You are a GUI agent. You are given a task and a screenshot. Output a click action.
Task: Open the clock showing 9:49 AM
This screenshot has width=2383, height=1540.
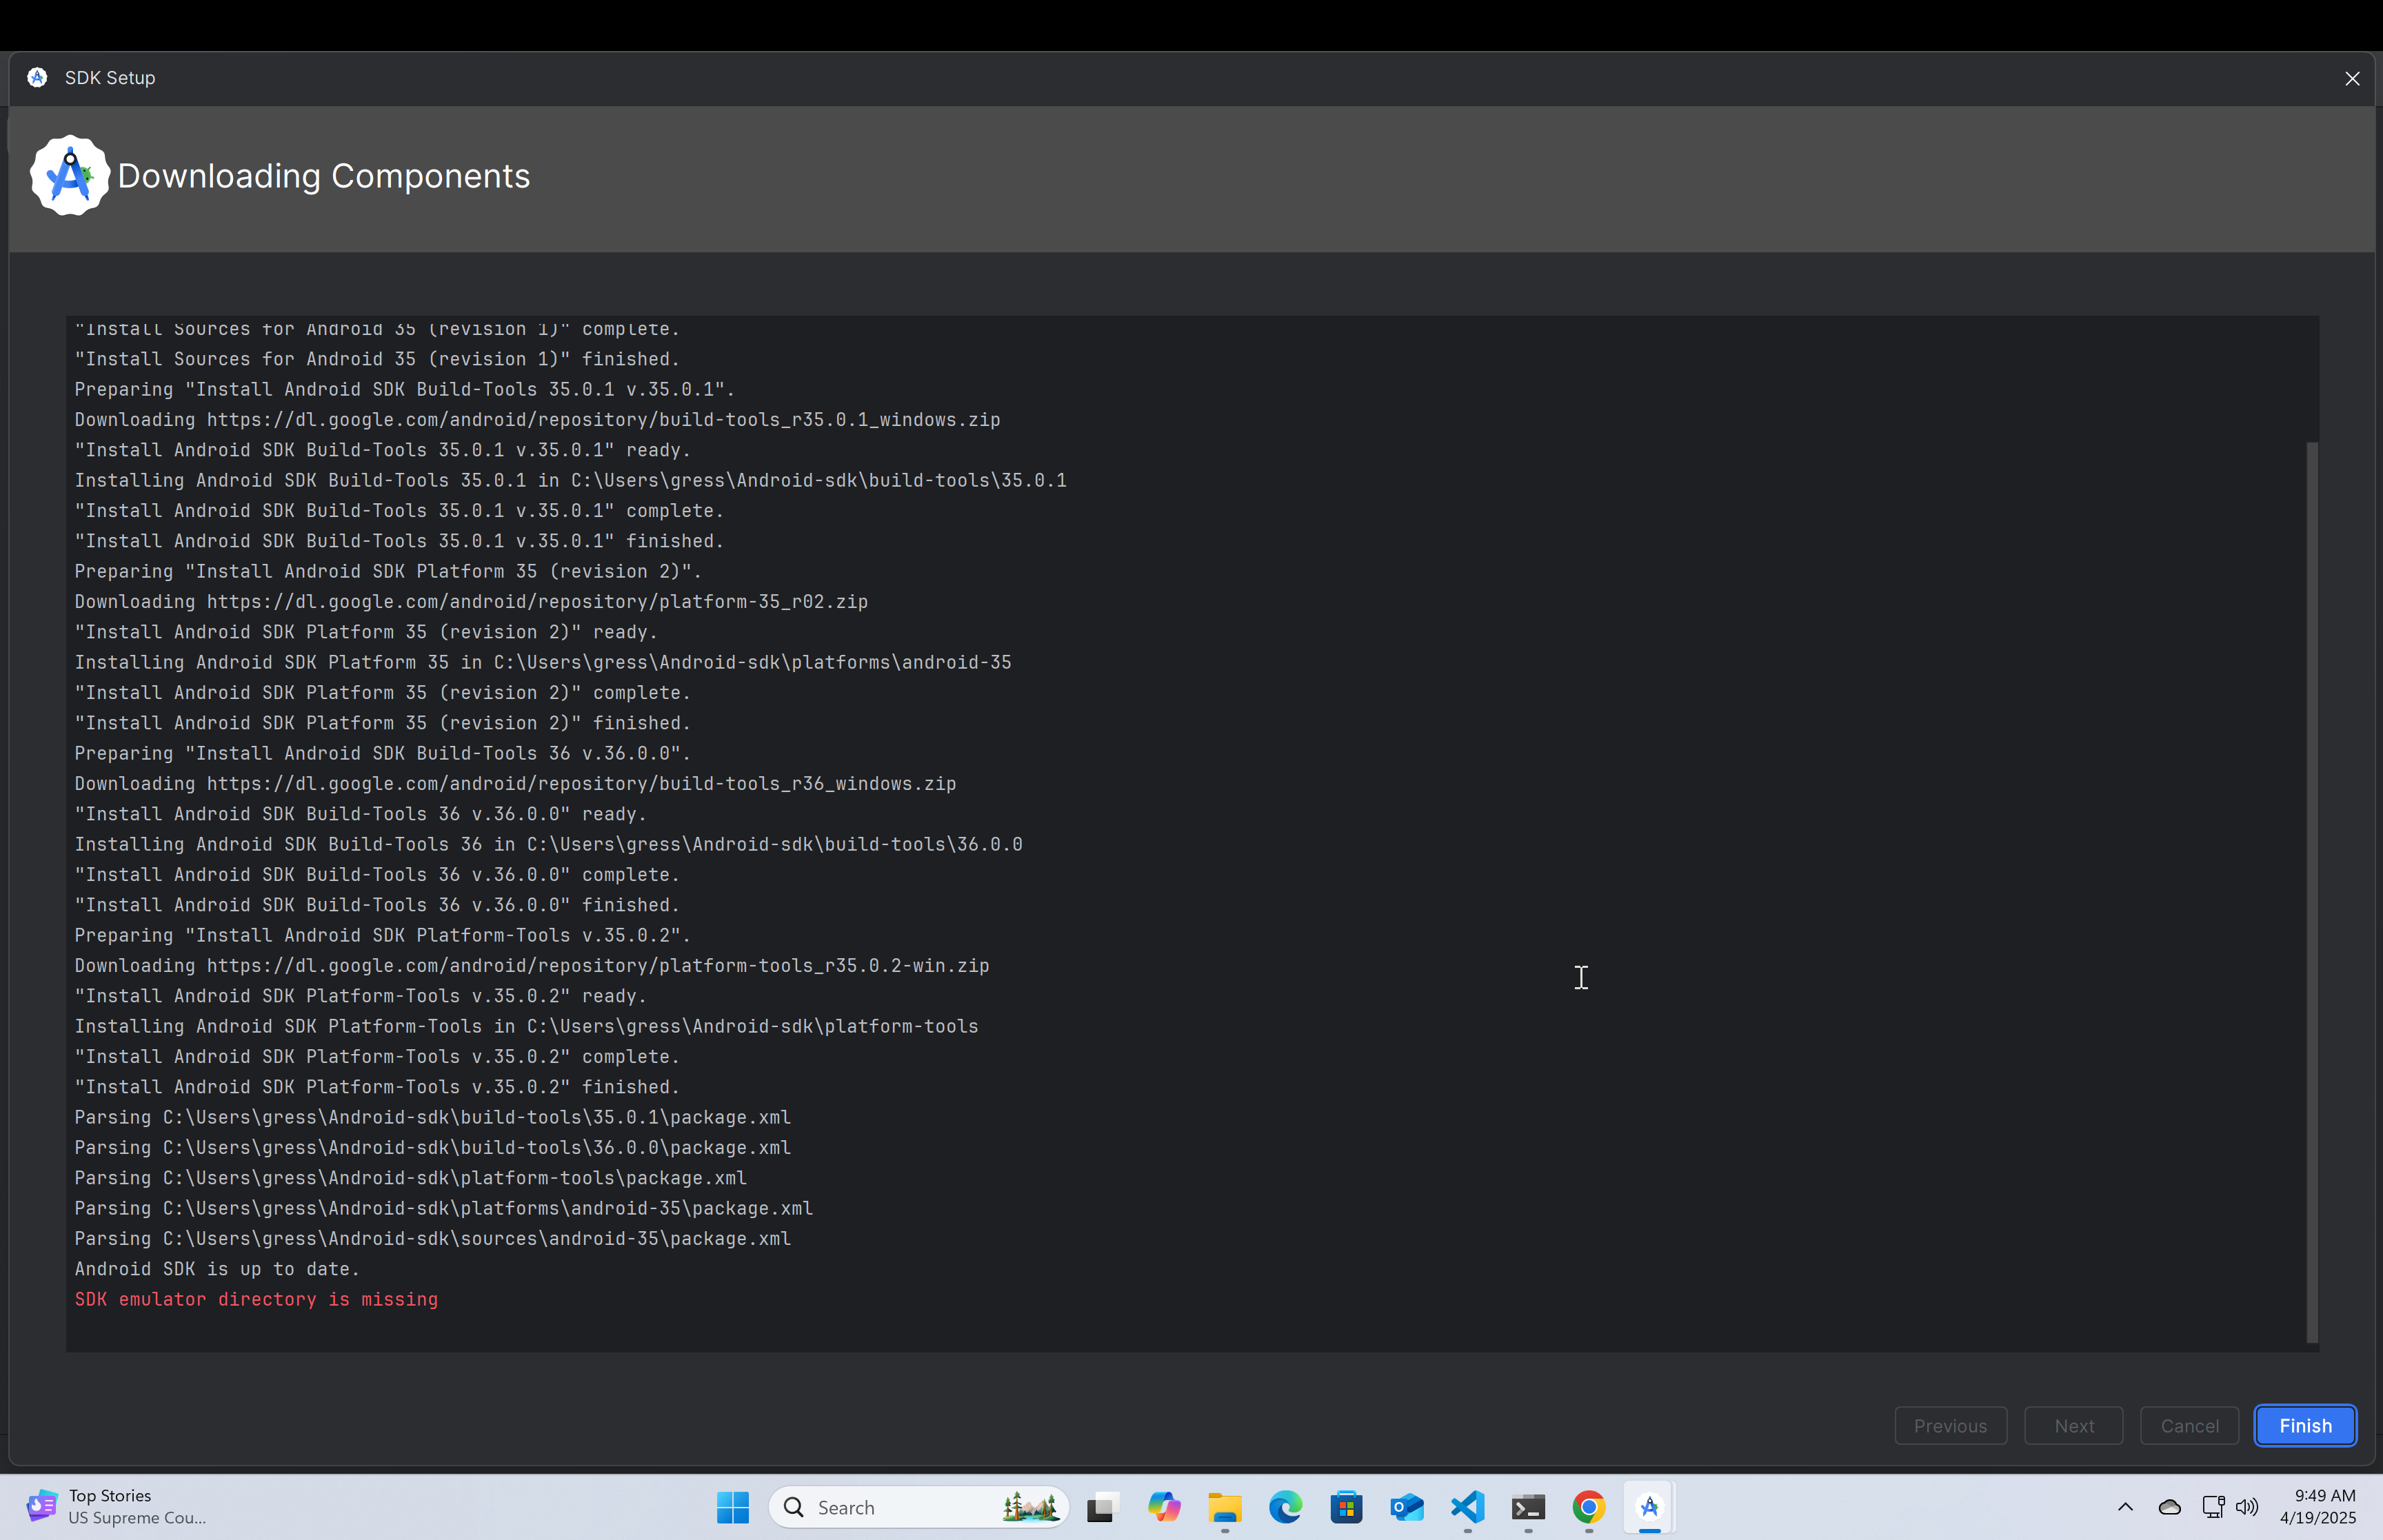click(2318, 1506)
